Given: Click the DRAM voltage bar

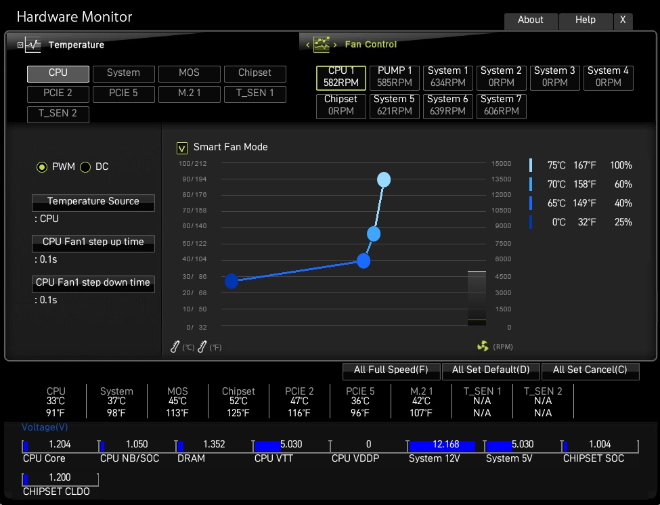Looking at the screenshot, I should tap(215, 445).
